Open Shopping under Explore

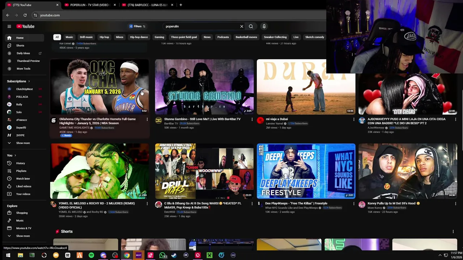coord(22,213)
